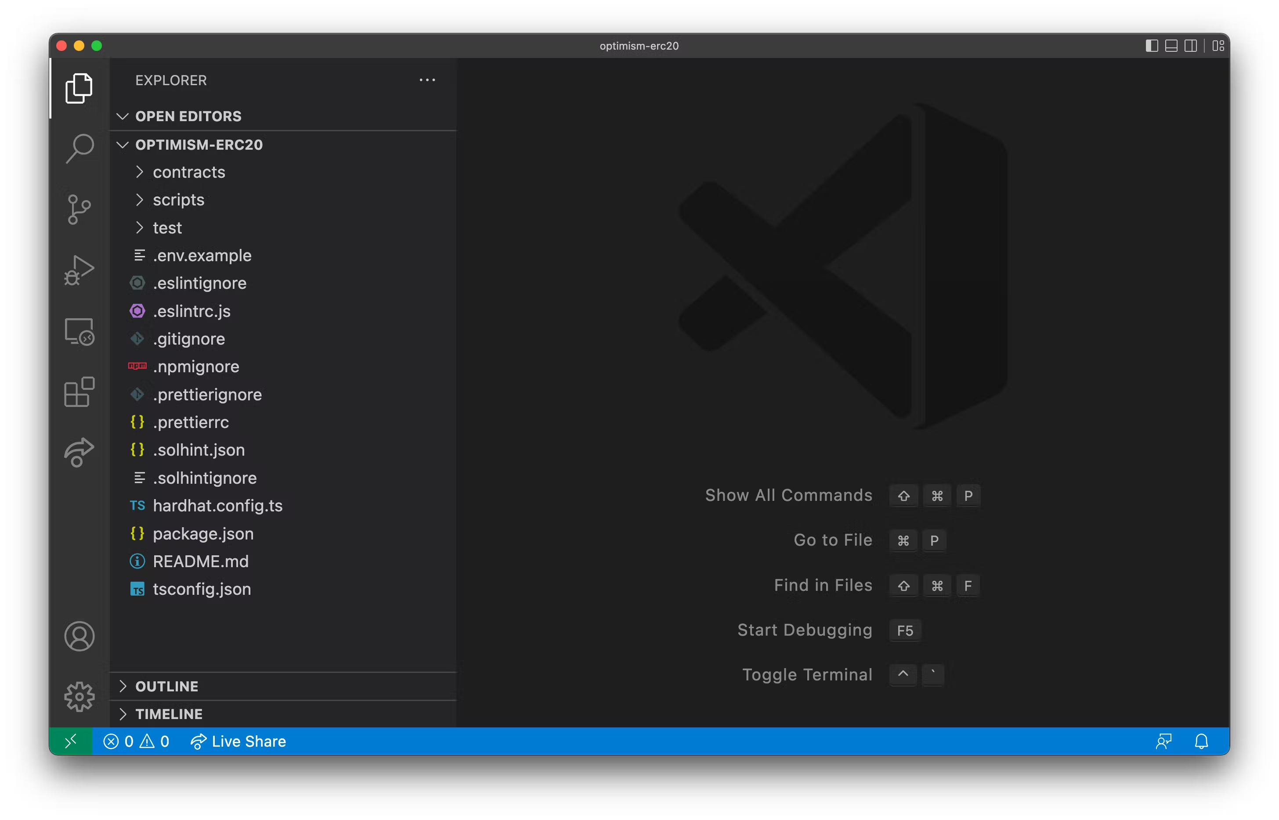Open the Source Control view
Image resolution: width=1279 pixels, height=820 pixels.
point(79,209)
